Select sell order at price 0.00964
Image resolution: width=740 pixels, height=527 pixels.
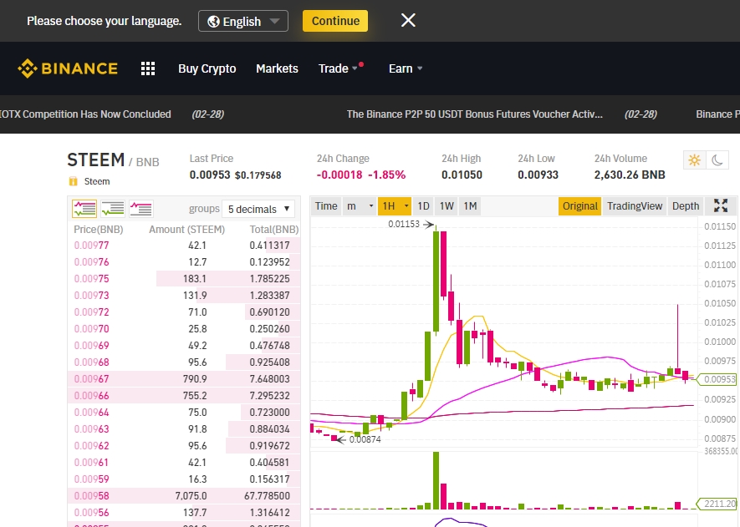pos(184,413)
